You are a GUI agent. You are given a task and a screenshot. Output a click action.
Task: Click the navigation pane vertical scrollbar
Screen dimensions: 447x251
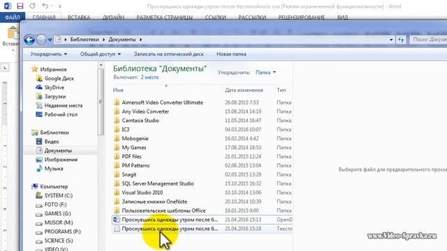pos(101,102)
